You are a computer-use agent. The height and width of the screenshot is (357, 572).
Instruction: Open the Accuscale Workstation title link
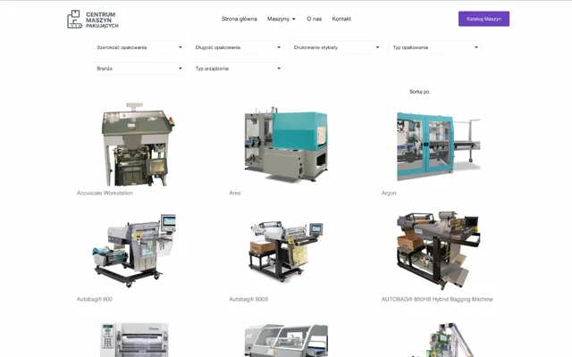pyautogui.click(x=105, y=193)
